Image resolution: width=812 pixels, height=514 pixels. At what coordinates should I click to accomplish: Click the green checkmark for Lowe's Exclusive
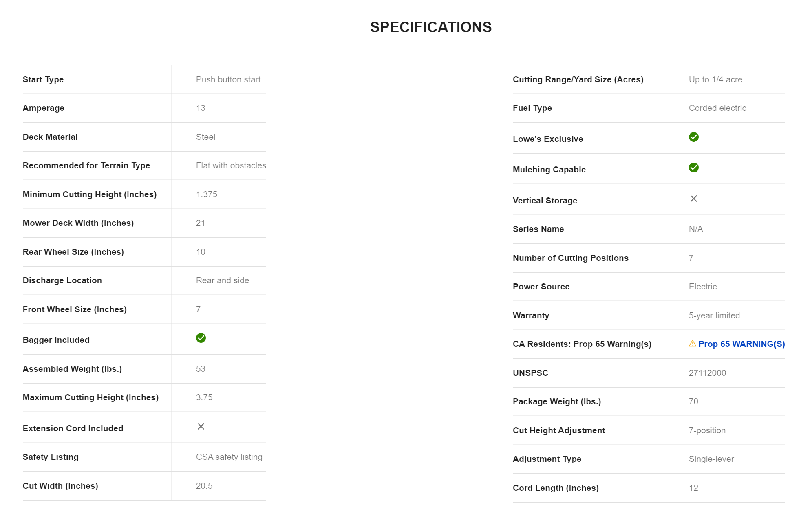pos(693,137)
